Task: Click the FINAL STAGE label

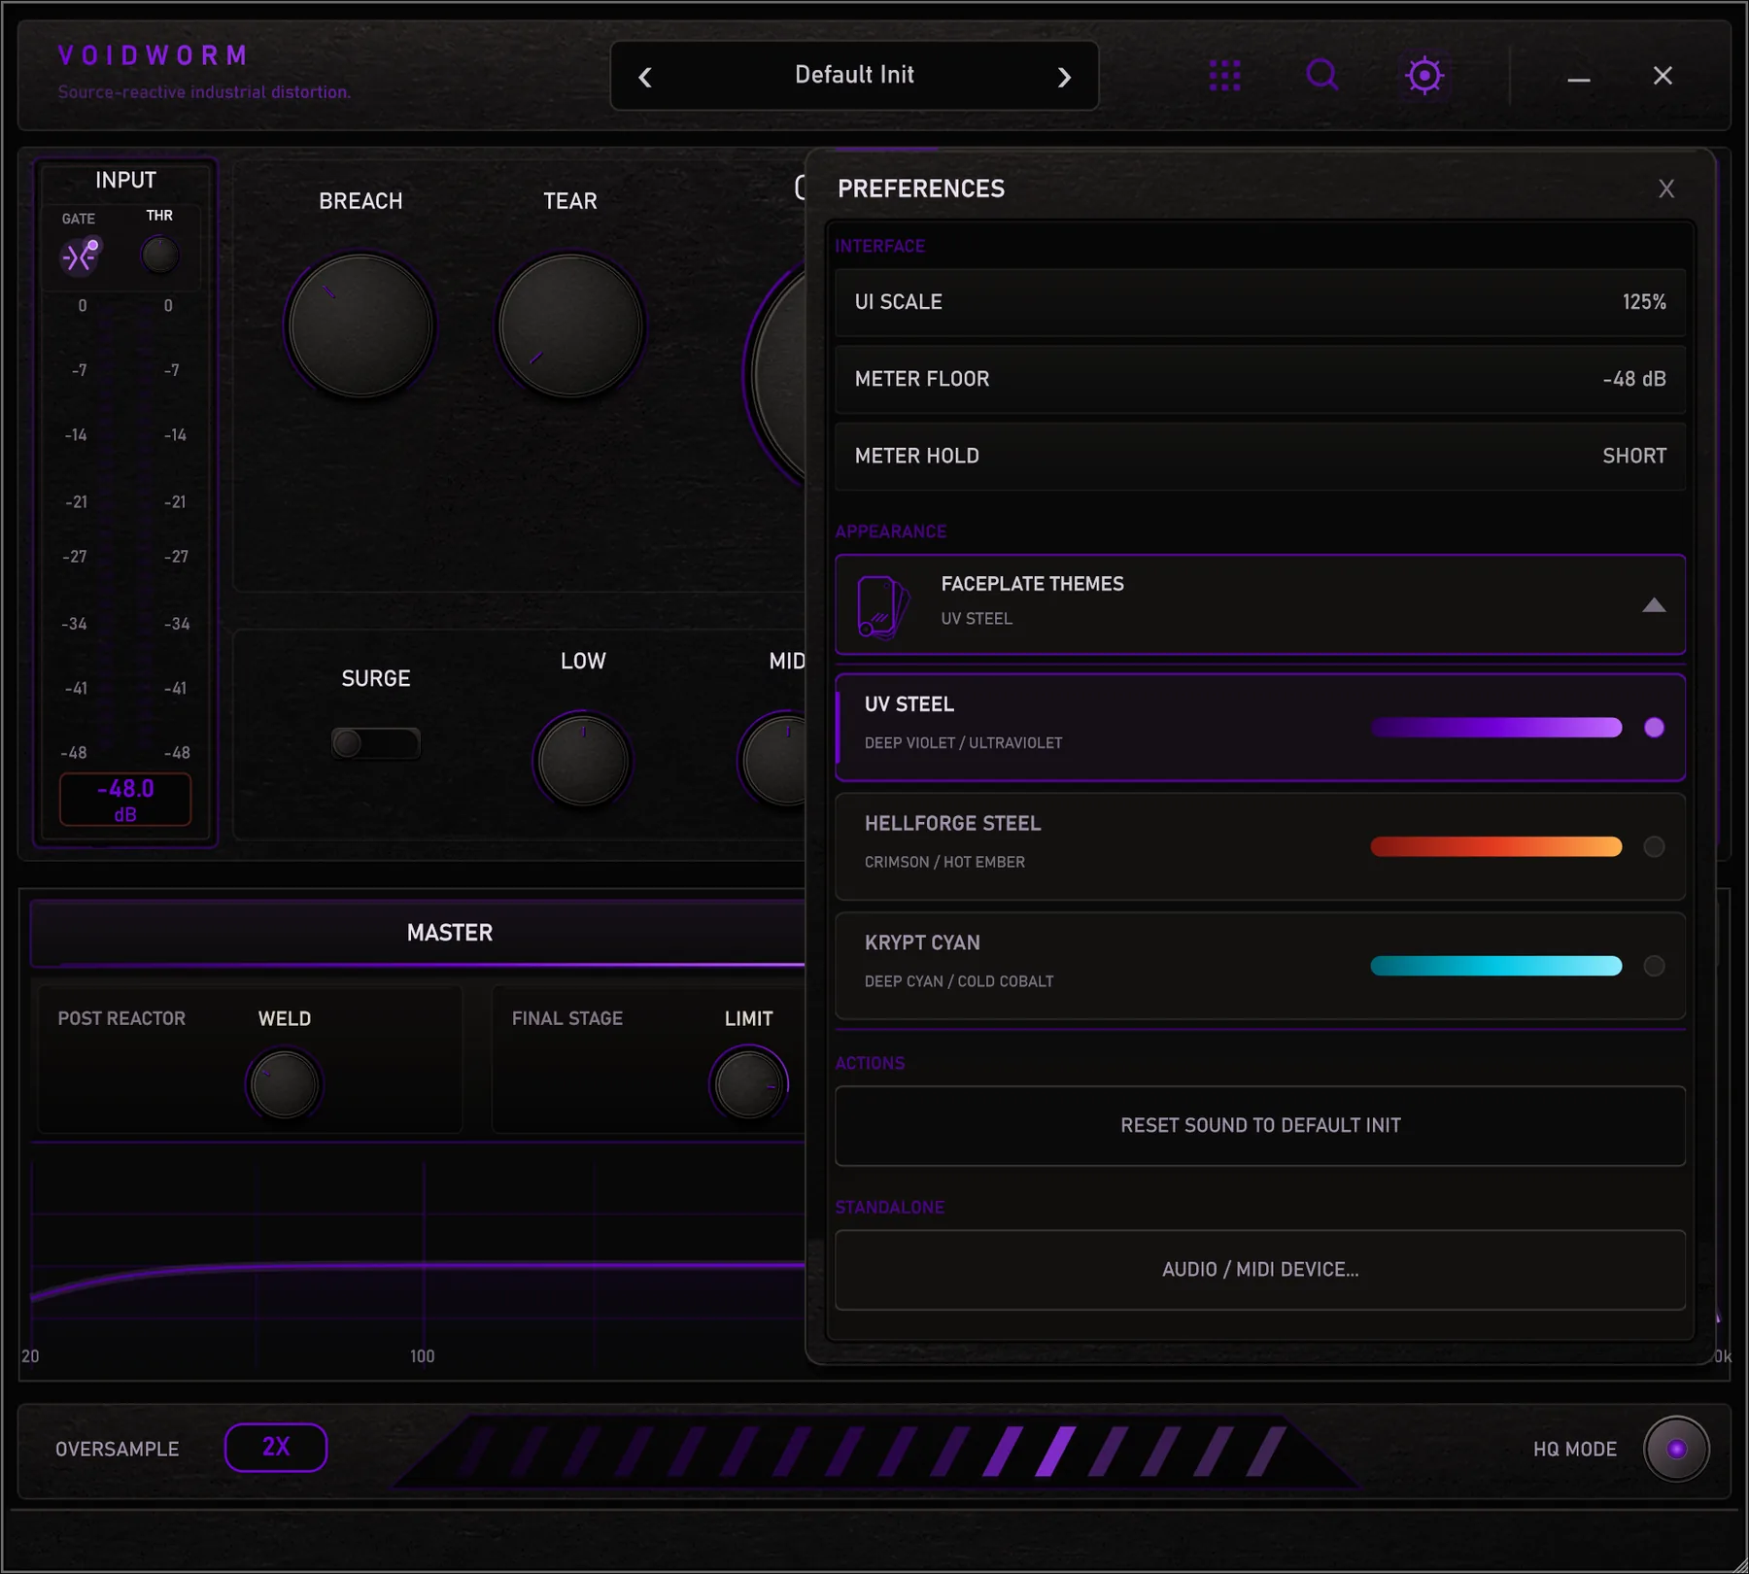Action: click(567, 1018)
